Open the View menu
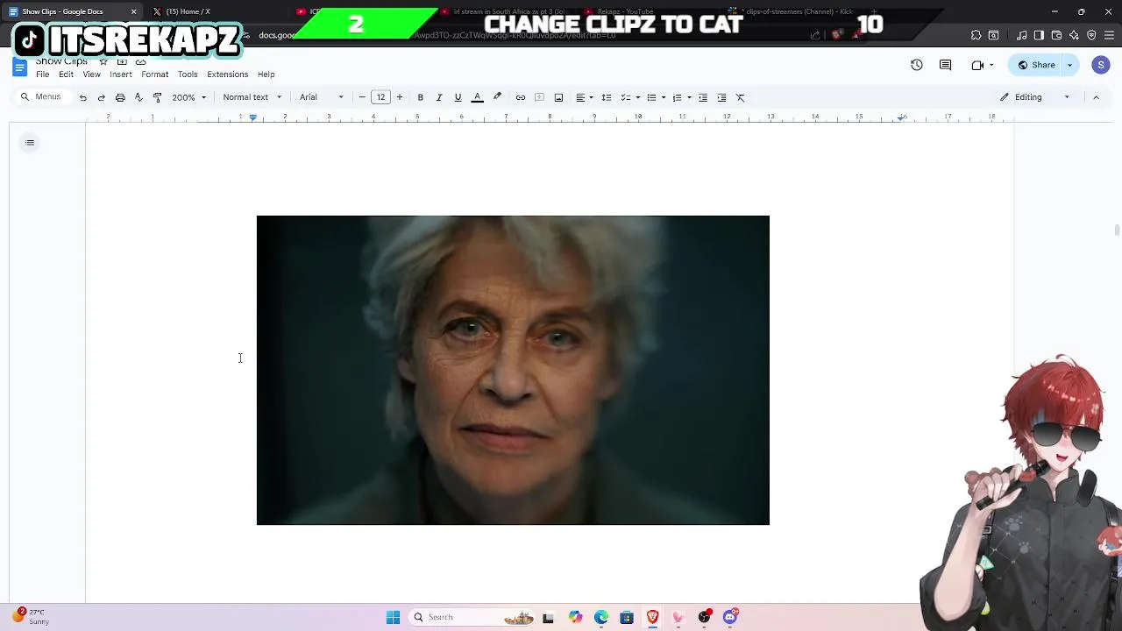 [x=91, y=74]
